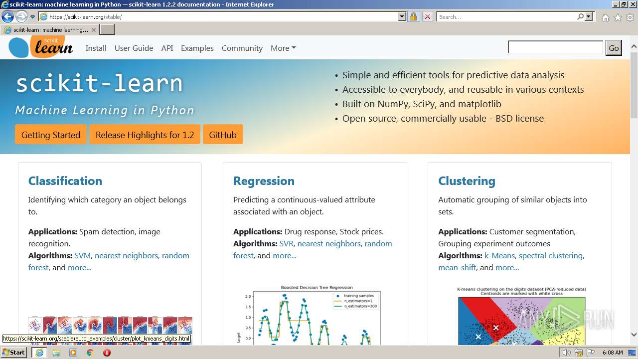Click the Go search button

pos(614,48)
